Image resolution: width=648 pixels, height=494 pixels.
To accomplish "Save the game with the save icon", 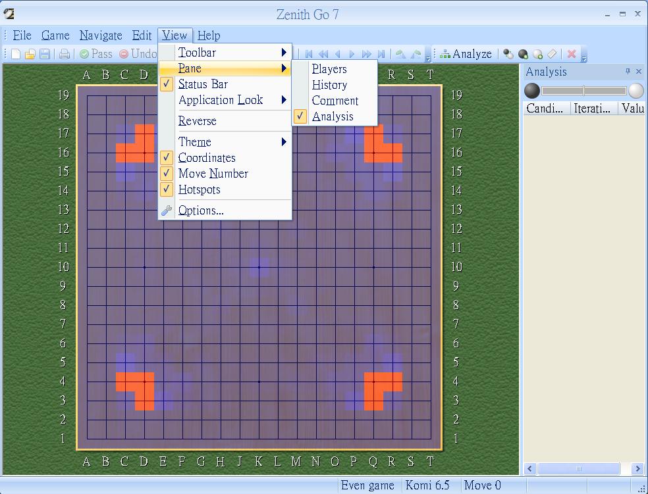I will (x=45, y=54).
